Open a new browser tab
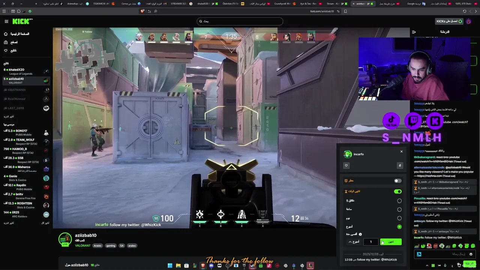 (36, 4)
